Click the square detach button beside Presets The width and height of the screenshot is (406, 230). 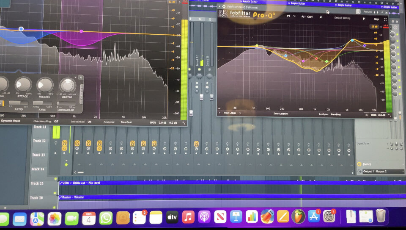(x=358, y=11)
